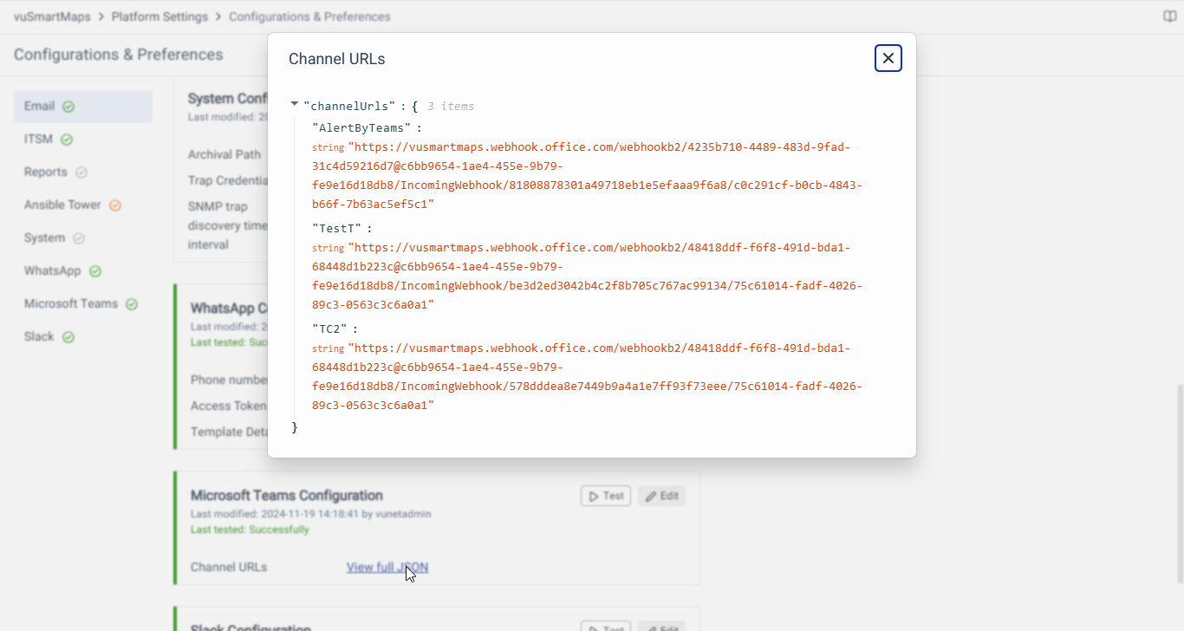
Task: Click the Reports grey status icon
Action: click(81, 172)
